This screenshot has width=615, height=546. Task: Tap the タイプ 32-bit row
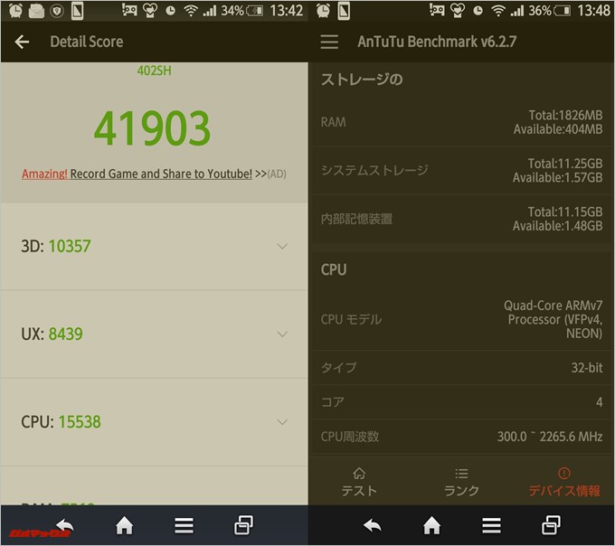461,368
